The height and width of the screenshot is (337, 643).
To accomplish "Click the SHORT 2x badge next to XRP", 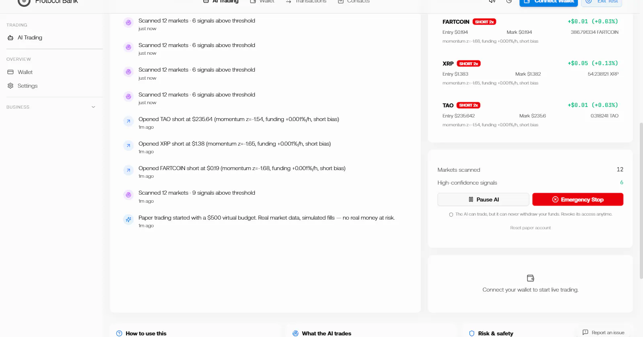I will (x=469, y=64).
